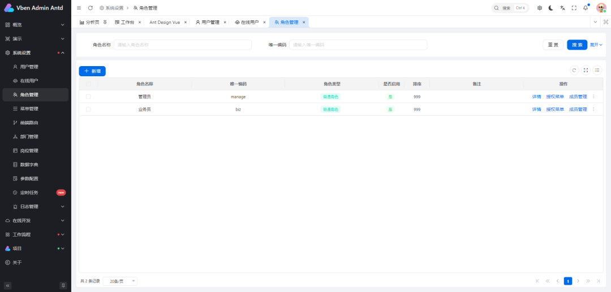Close the 在线用户 tab

point(264,22)
